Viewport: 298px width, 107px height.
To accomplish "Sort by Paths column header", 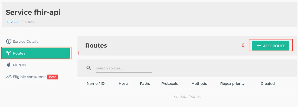I will [x=145, y=83].
